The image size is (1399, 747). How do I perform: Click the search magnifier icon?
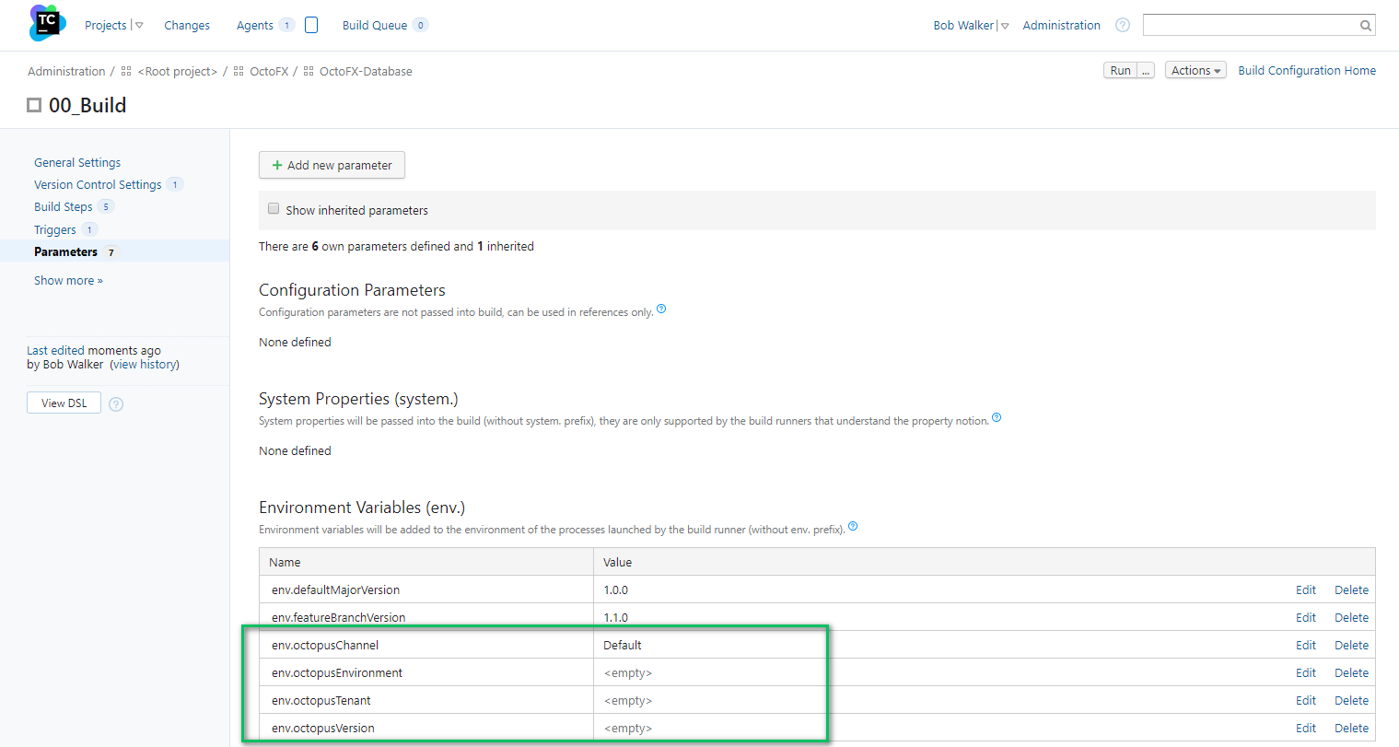(1365, 26)
